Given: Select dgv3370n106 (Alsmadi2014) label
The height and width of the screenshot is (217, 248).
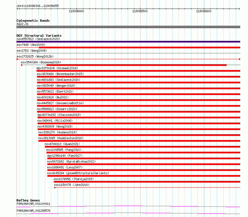Looking at the screenshot, I should pos(57,68).
